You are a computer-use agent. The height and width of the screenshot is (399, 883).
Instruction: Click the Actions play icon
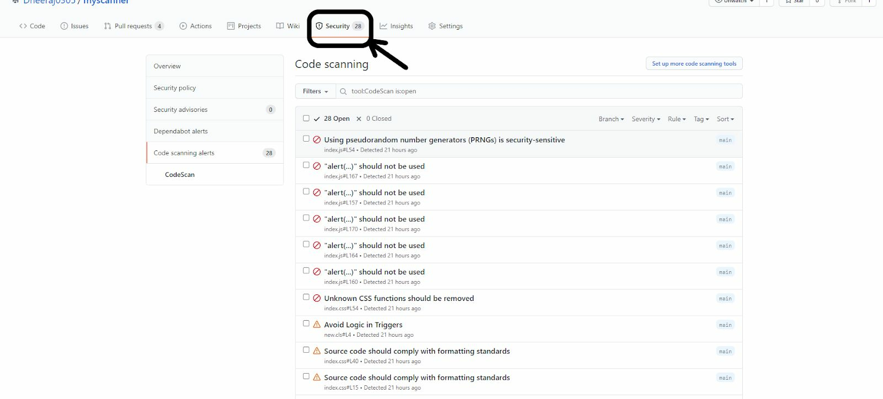coord(183,26)
